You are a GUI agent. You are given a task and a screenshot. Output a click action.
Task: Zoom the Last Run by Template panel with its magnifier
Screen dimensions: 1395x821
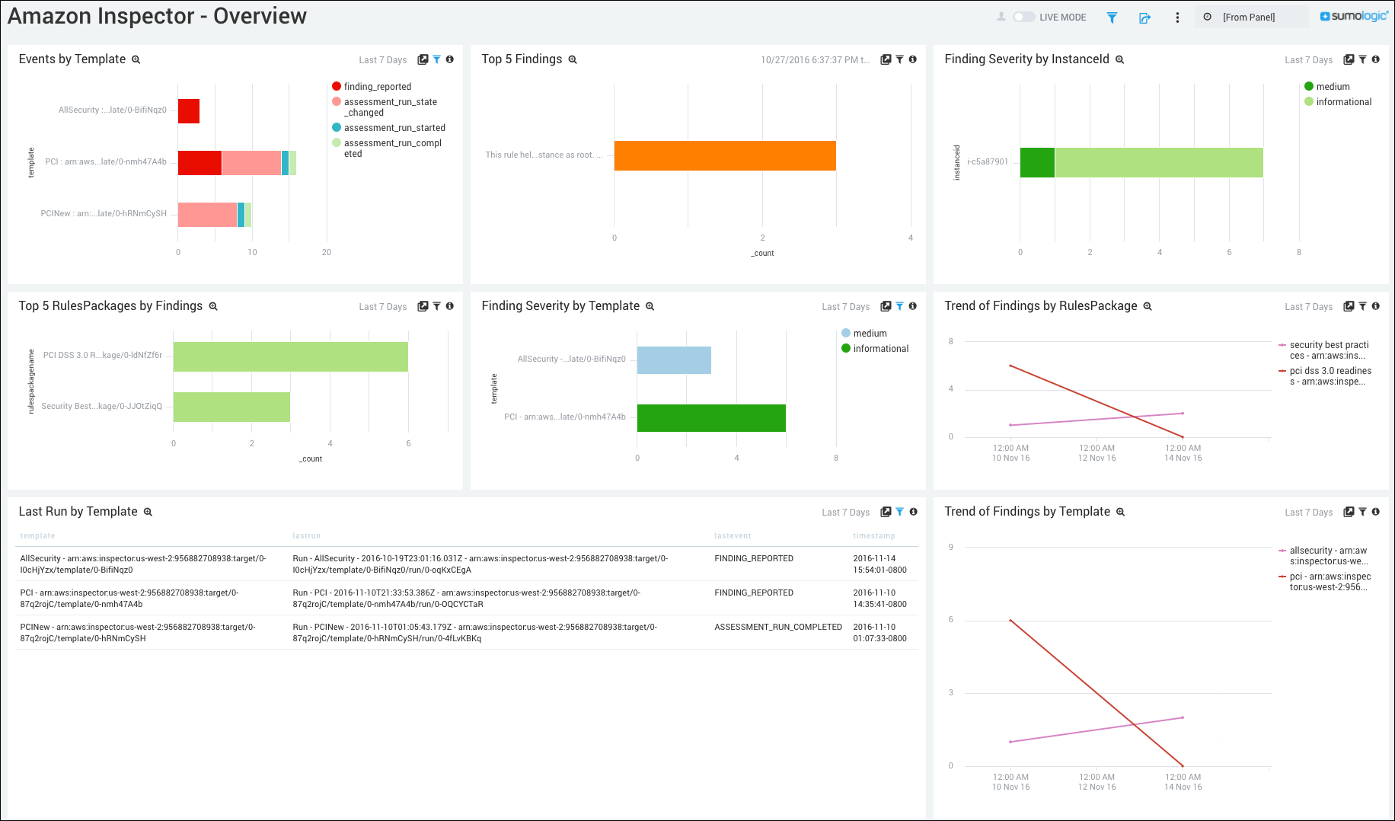point(148,512)
